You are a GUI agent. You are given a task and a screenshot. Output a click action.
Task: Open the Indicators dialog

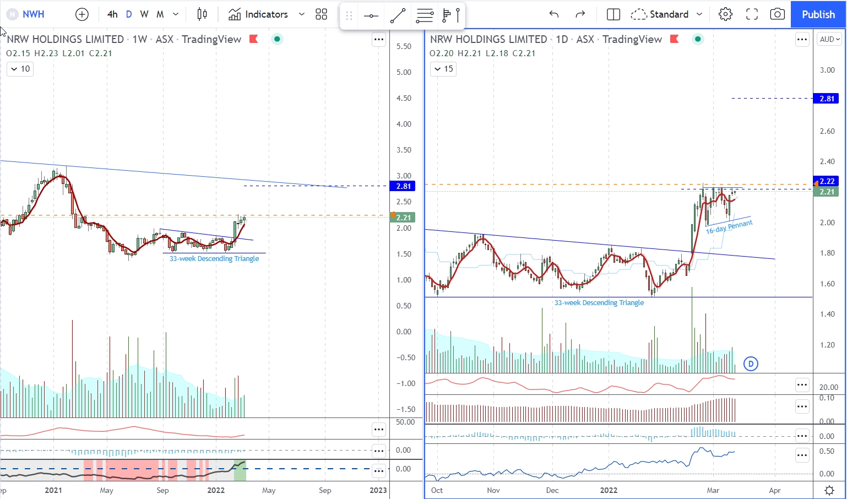click(x=258, y=14)
